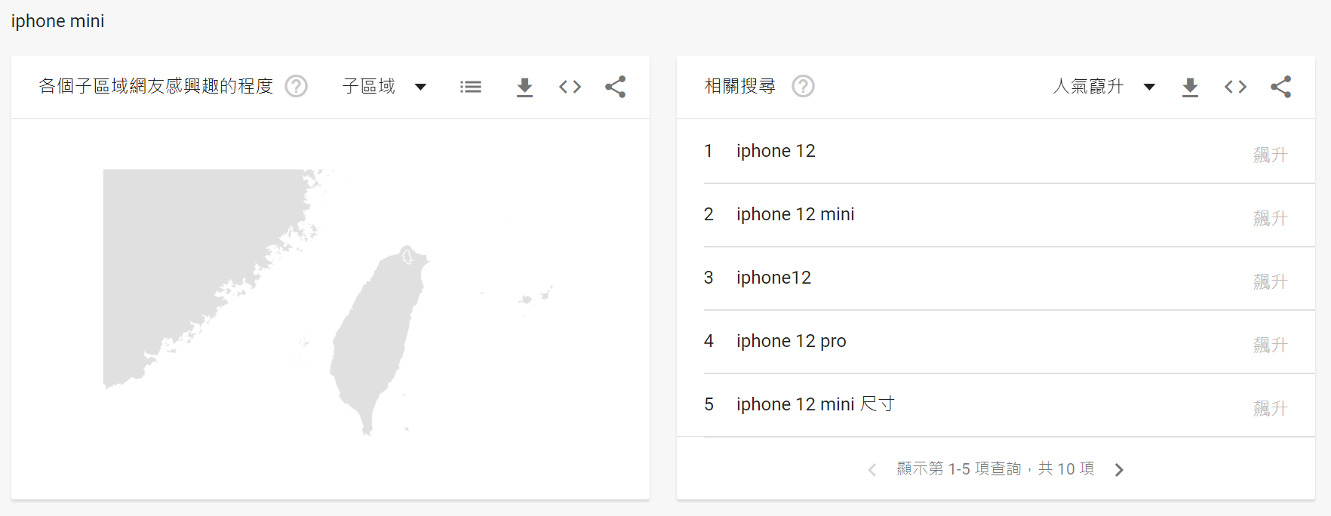This screenshot has height=516, width=1331.
Task: Open the 子區域 dropdown
Action: point(385,87)
